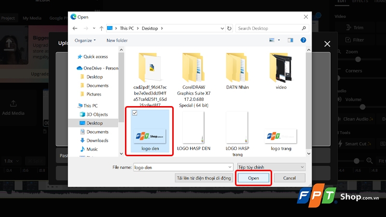Go back using the Back arrow
This screenshot has width=386, height=217.
[x=75, y=28]
